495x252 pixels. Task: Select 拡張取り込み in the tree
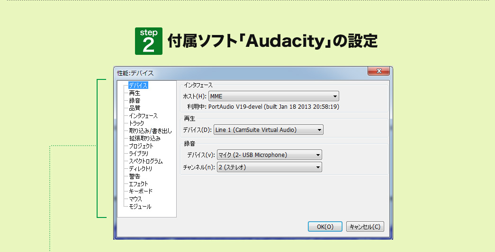pyautogui.click(x=144, y=138)
